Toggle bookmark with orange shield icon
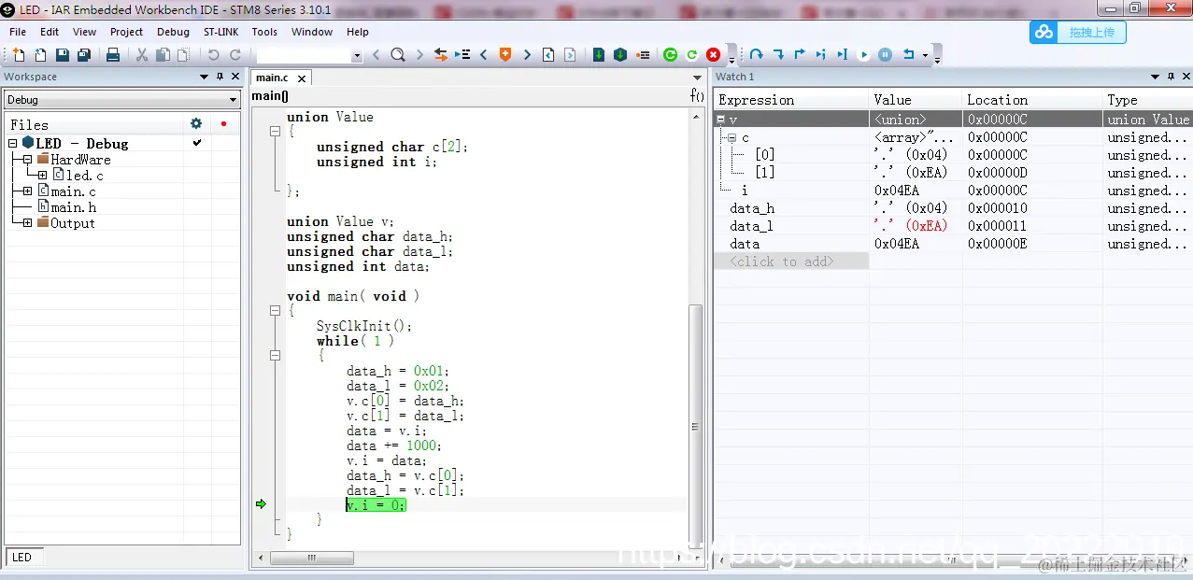The image size is (1193, 580). [x=505, y=55]
